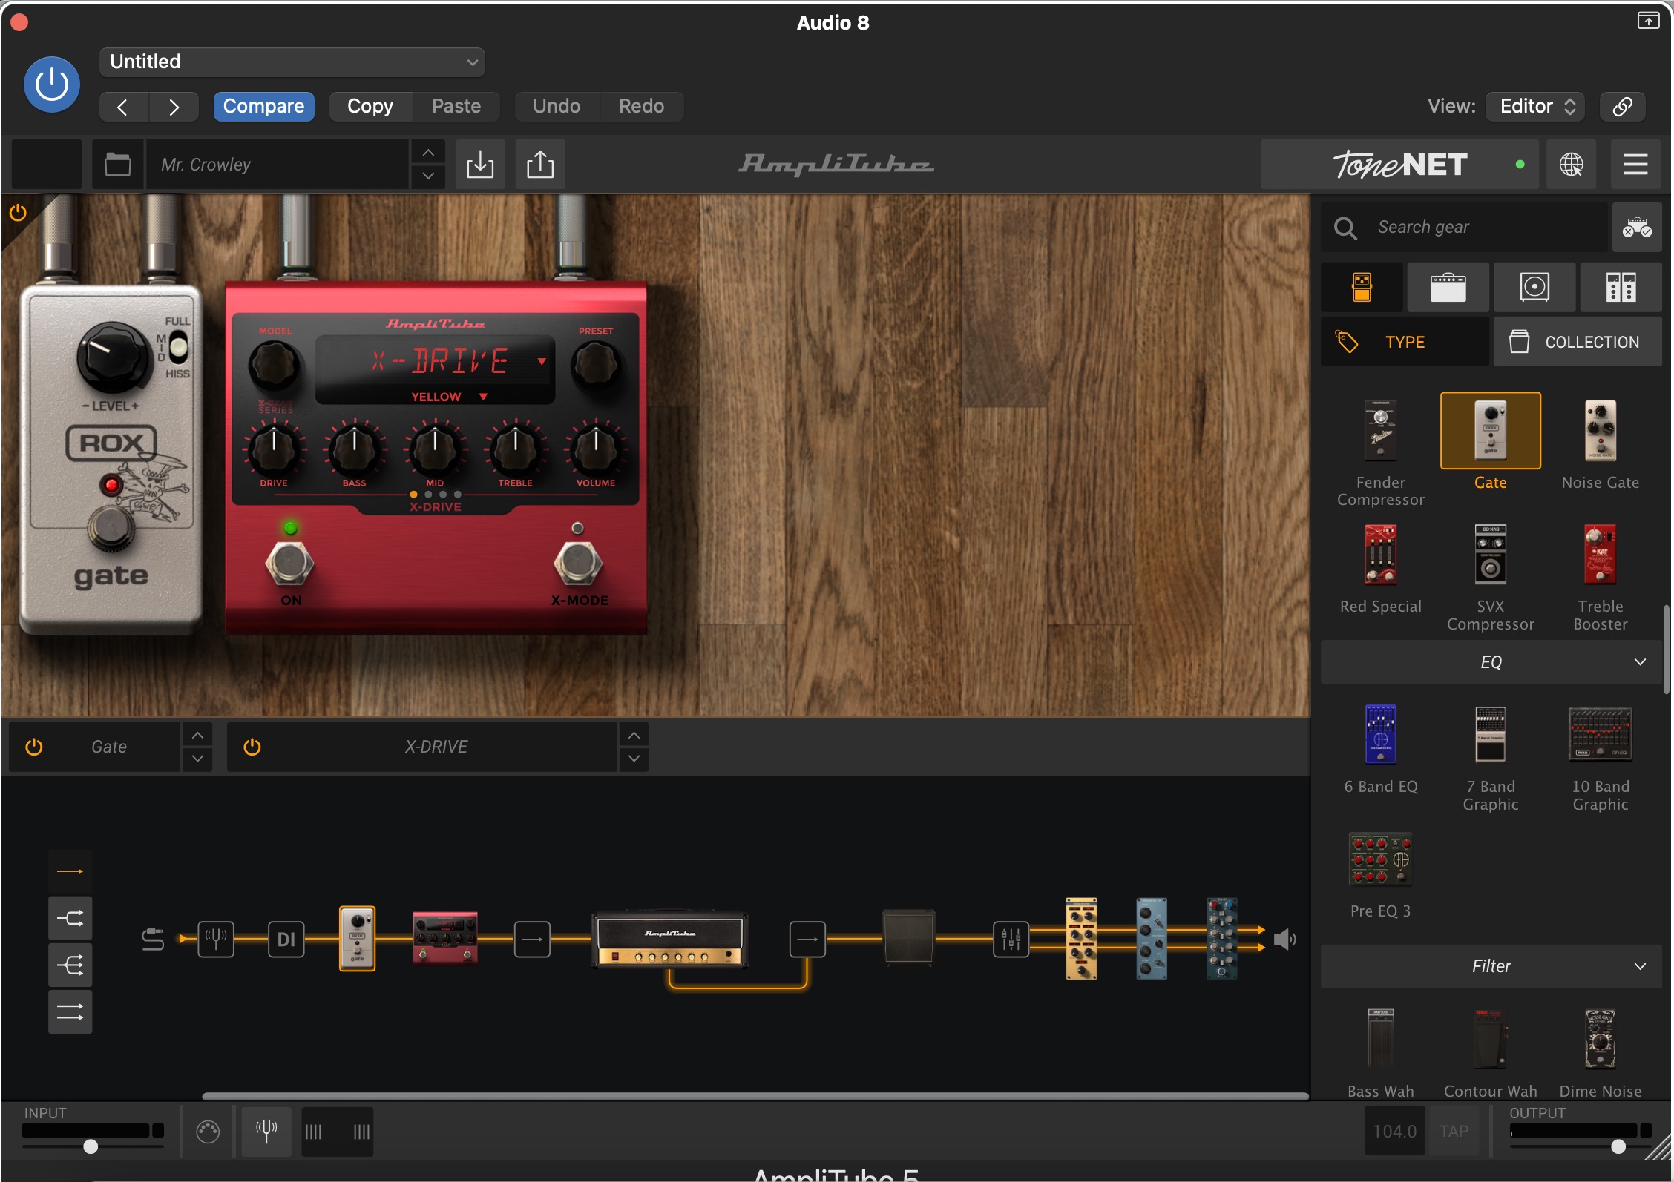The height and width of the screenshot is (1182, 1674).
Task: Select the parallel lines routing icon
Action: pyautogui.click(x=70, y=1011)
